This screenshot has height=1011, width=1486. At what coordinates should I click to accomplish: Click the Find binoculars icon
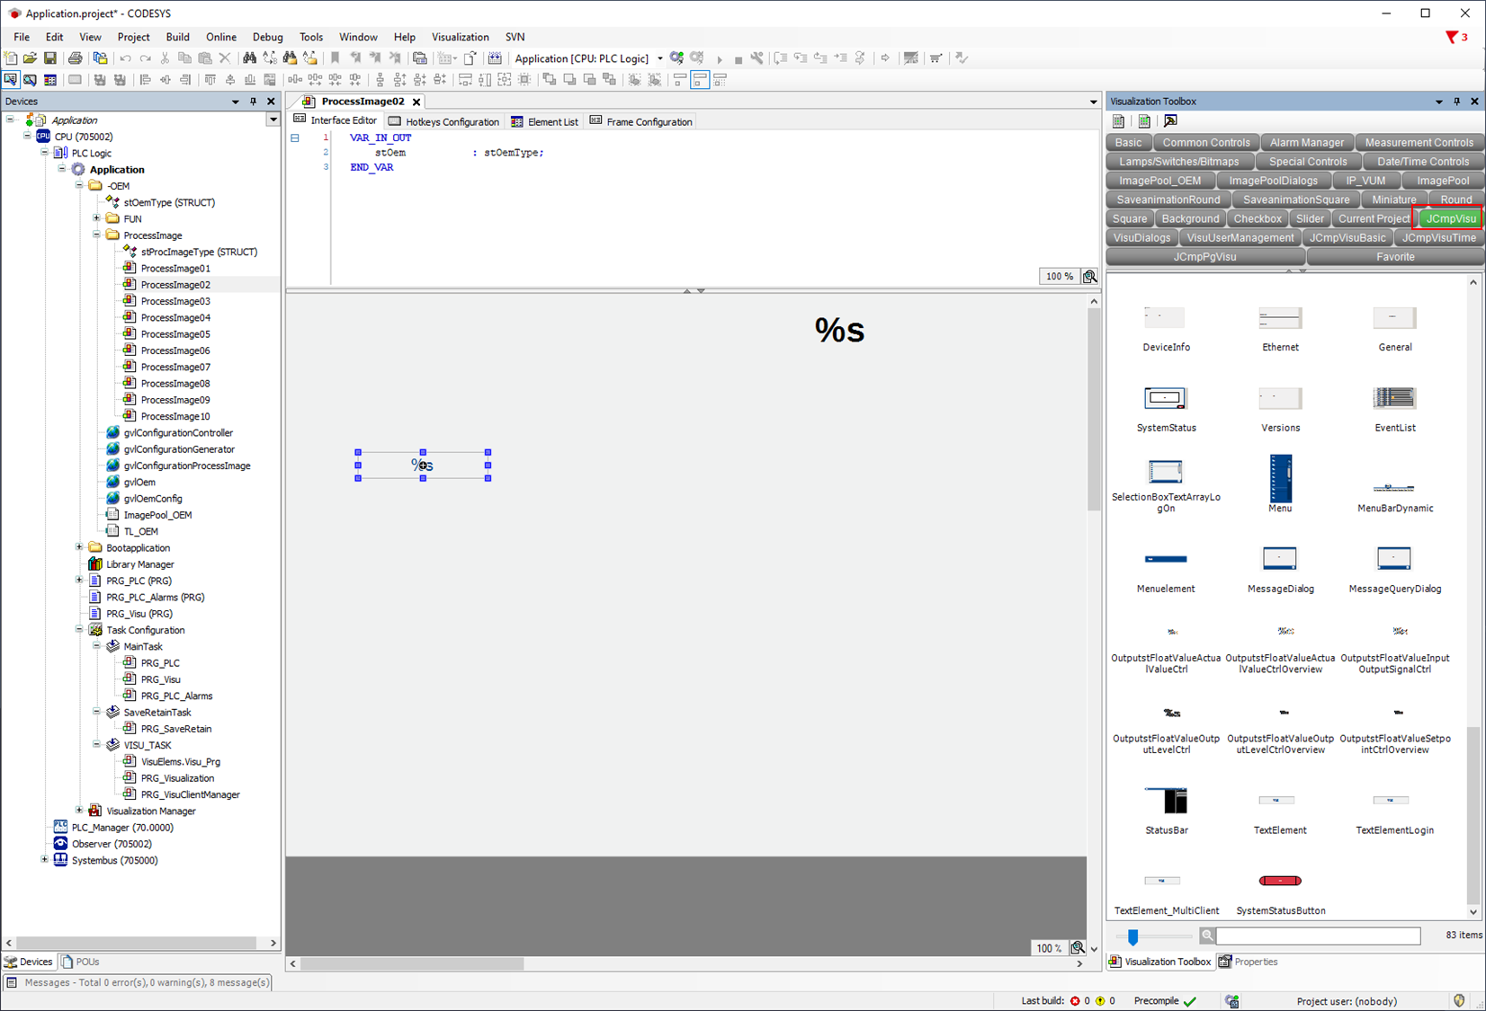[249, 58]
